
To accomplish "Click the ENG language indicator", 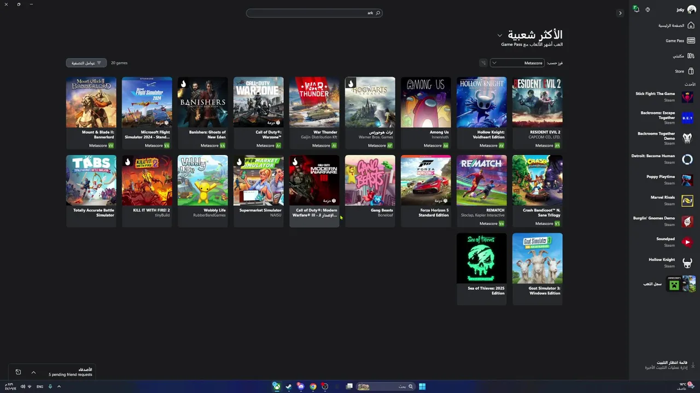I will [40, 386].
